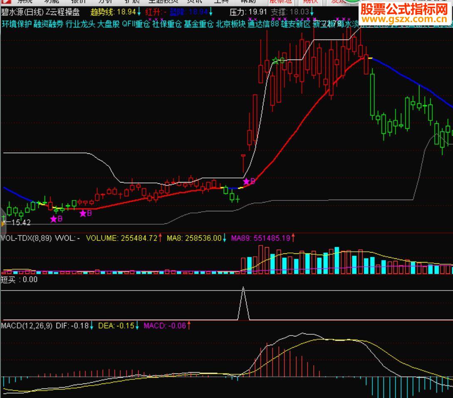Click the 碧水源(日线) Z云程操盘 chart title
Viewport: 453px width, 398px height.
point(40,12)
